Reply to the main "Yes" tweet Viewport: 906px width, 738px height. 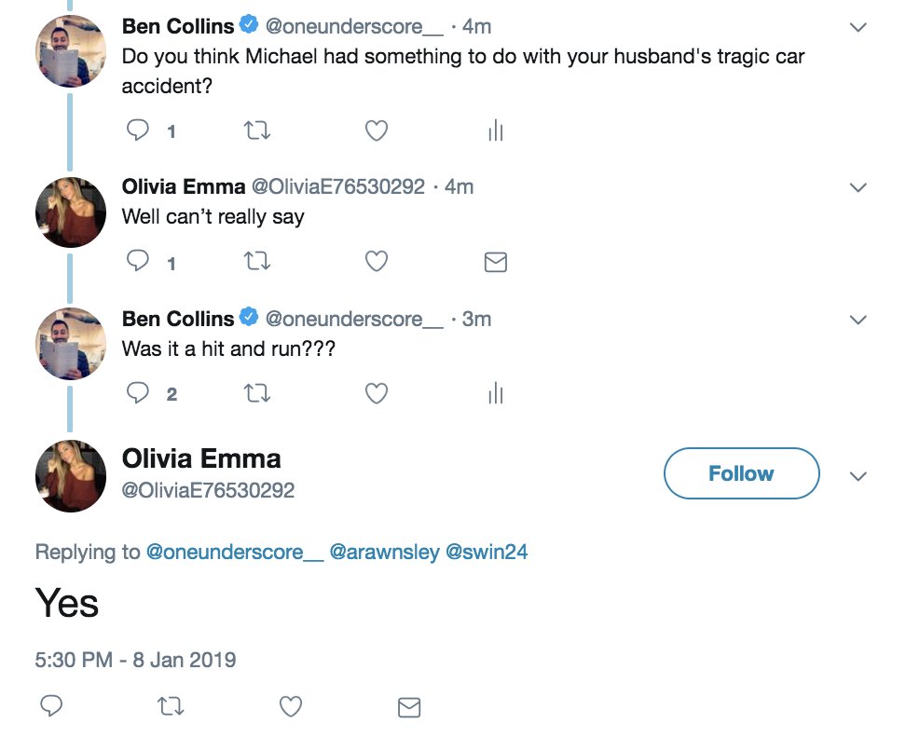coord(51,706)
